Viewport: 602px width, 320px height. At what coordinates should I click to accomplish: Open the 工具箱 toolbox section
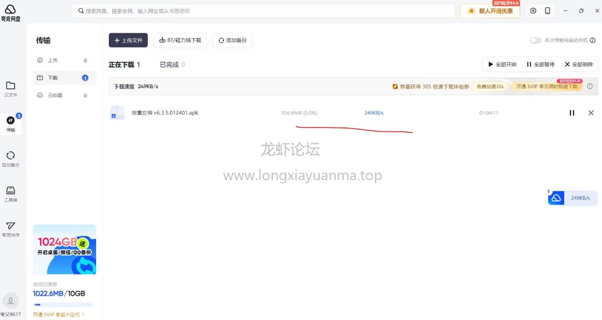pos(11,194)
